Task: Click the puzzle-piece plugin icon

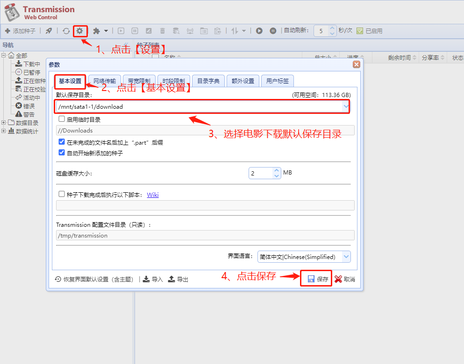Action: pyautogui.click(x=96, y=31)
